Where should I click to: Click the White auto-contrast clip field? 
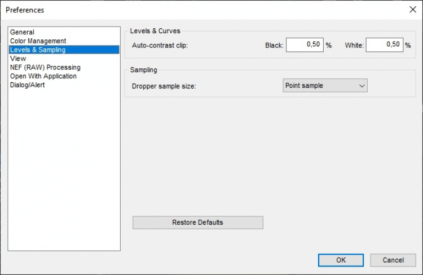[x=384, y=45]
